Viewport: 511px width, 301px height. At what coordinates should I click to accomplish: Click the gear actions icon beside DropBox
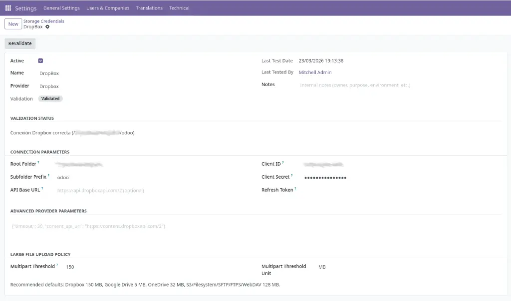[47, 27]
